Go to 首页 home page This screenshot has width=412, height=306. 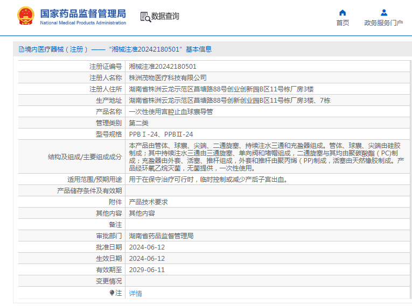coord(343,23)
